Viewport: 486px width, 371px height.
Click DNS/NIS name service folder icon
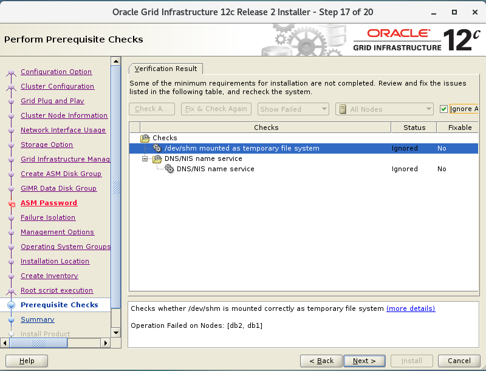[x=157, y=159]
